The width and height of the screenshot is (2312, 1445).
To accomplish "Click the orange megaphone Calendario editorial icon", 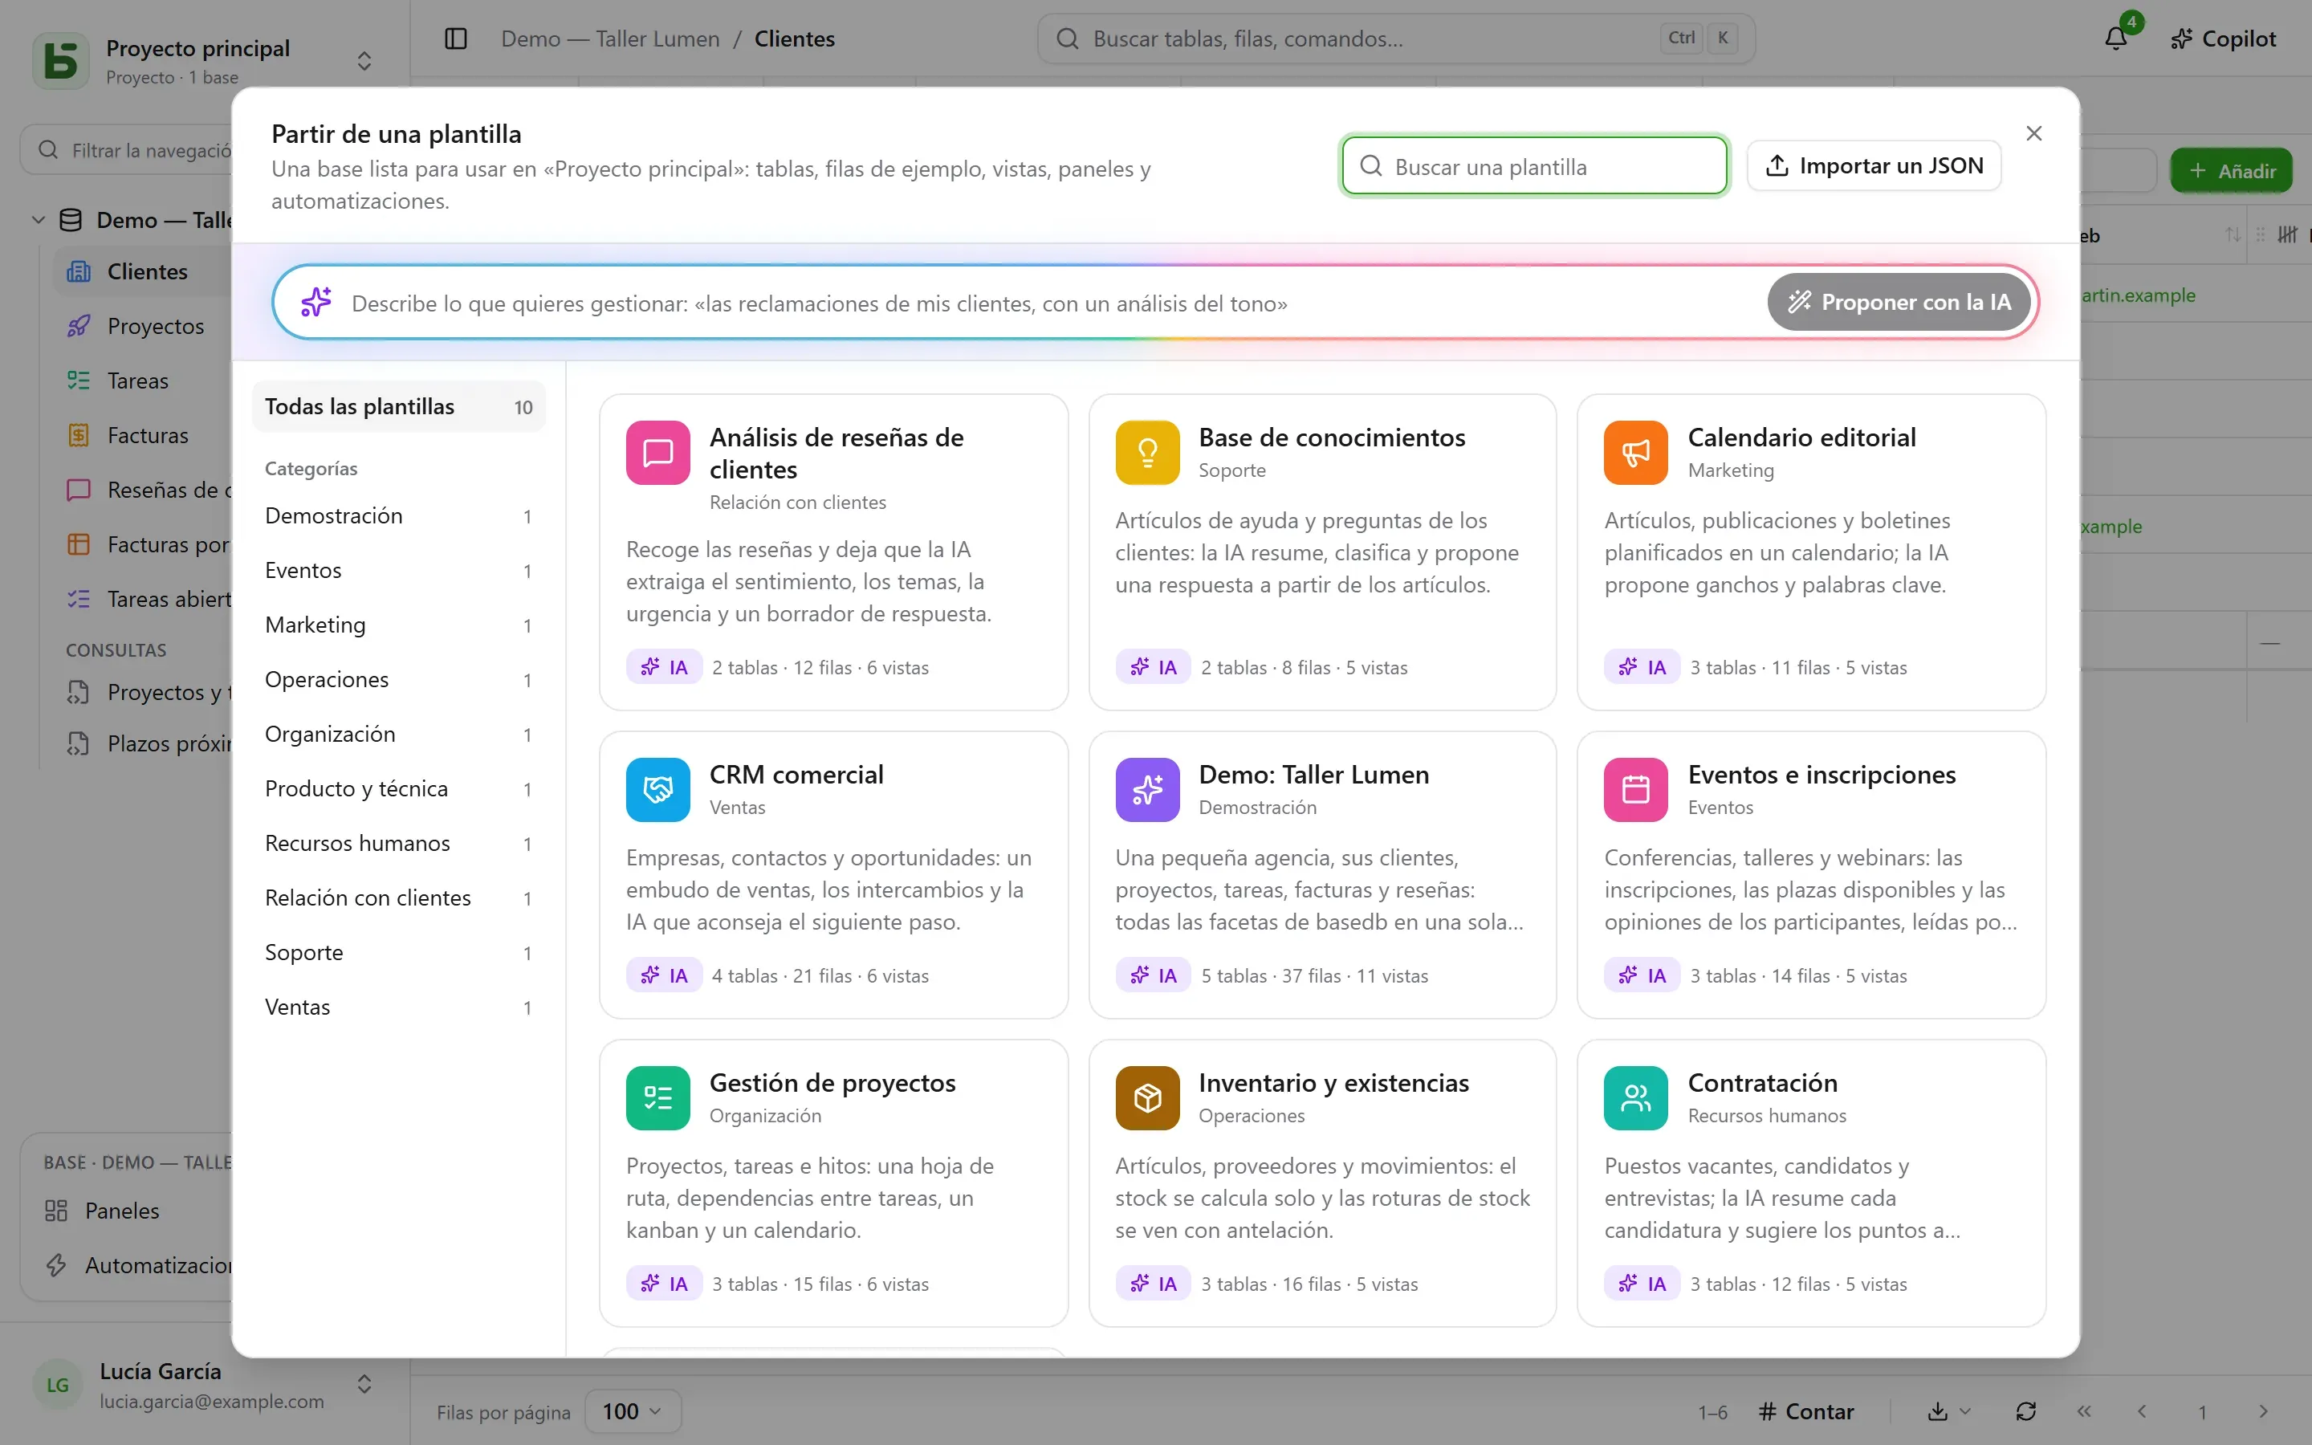I will pos(1635,452).
